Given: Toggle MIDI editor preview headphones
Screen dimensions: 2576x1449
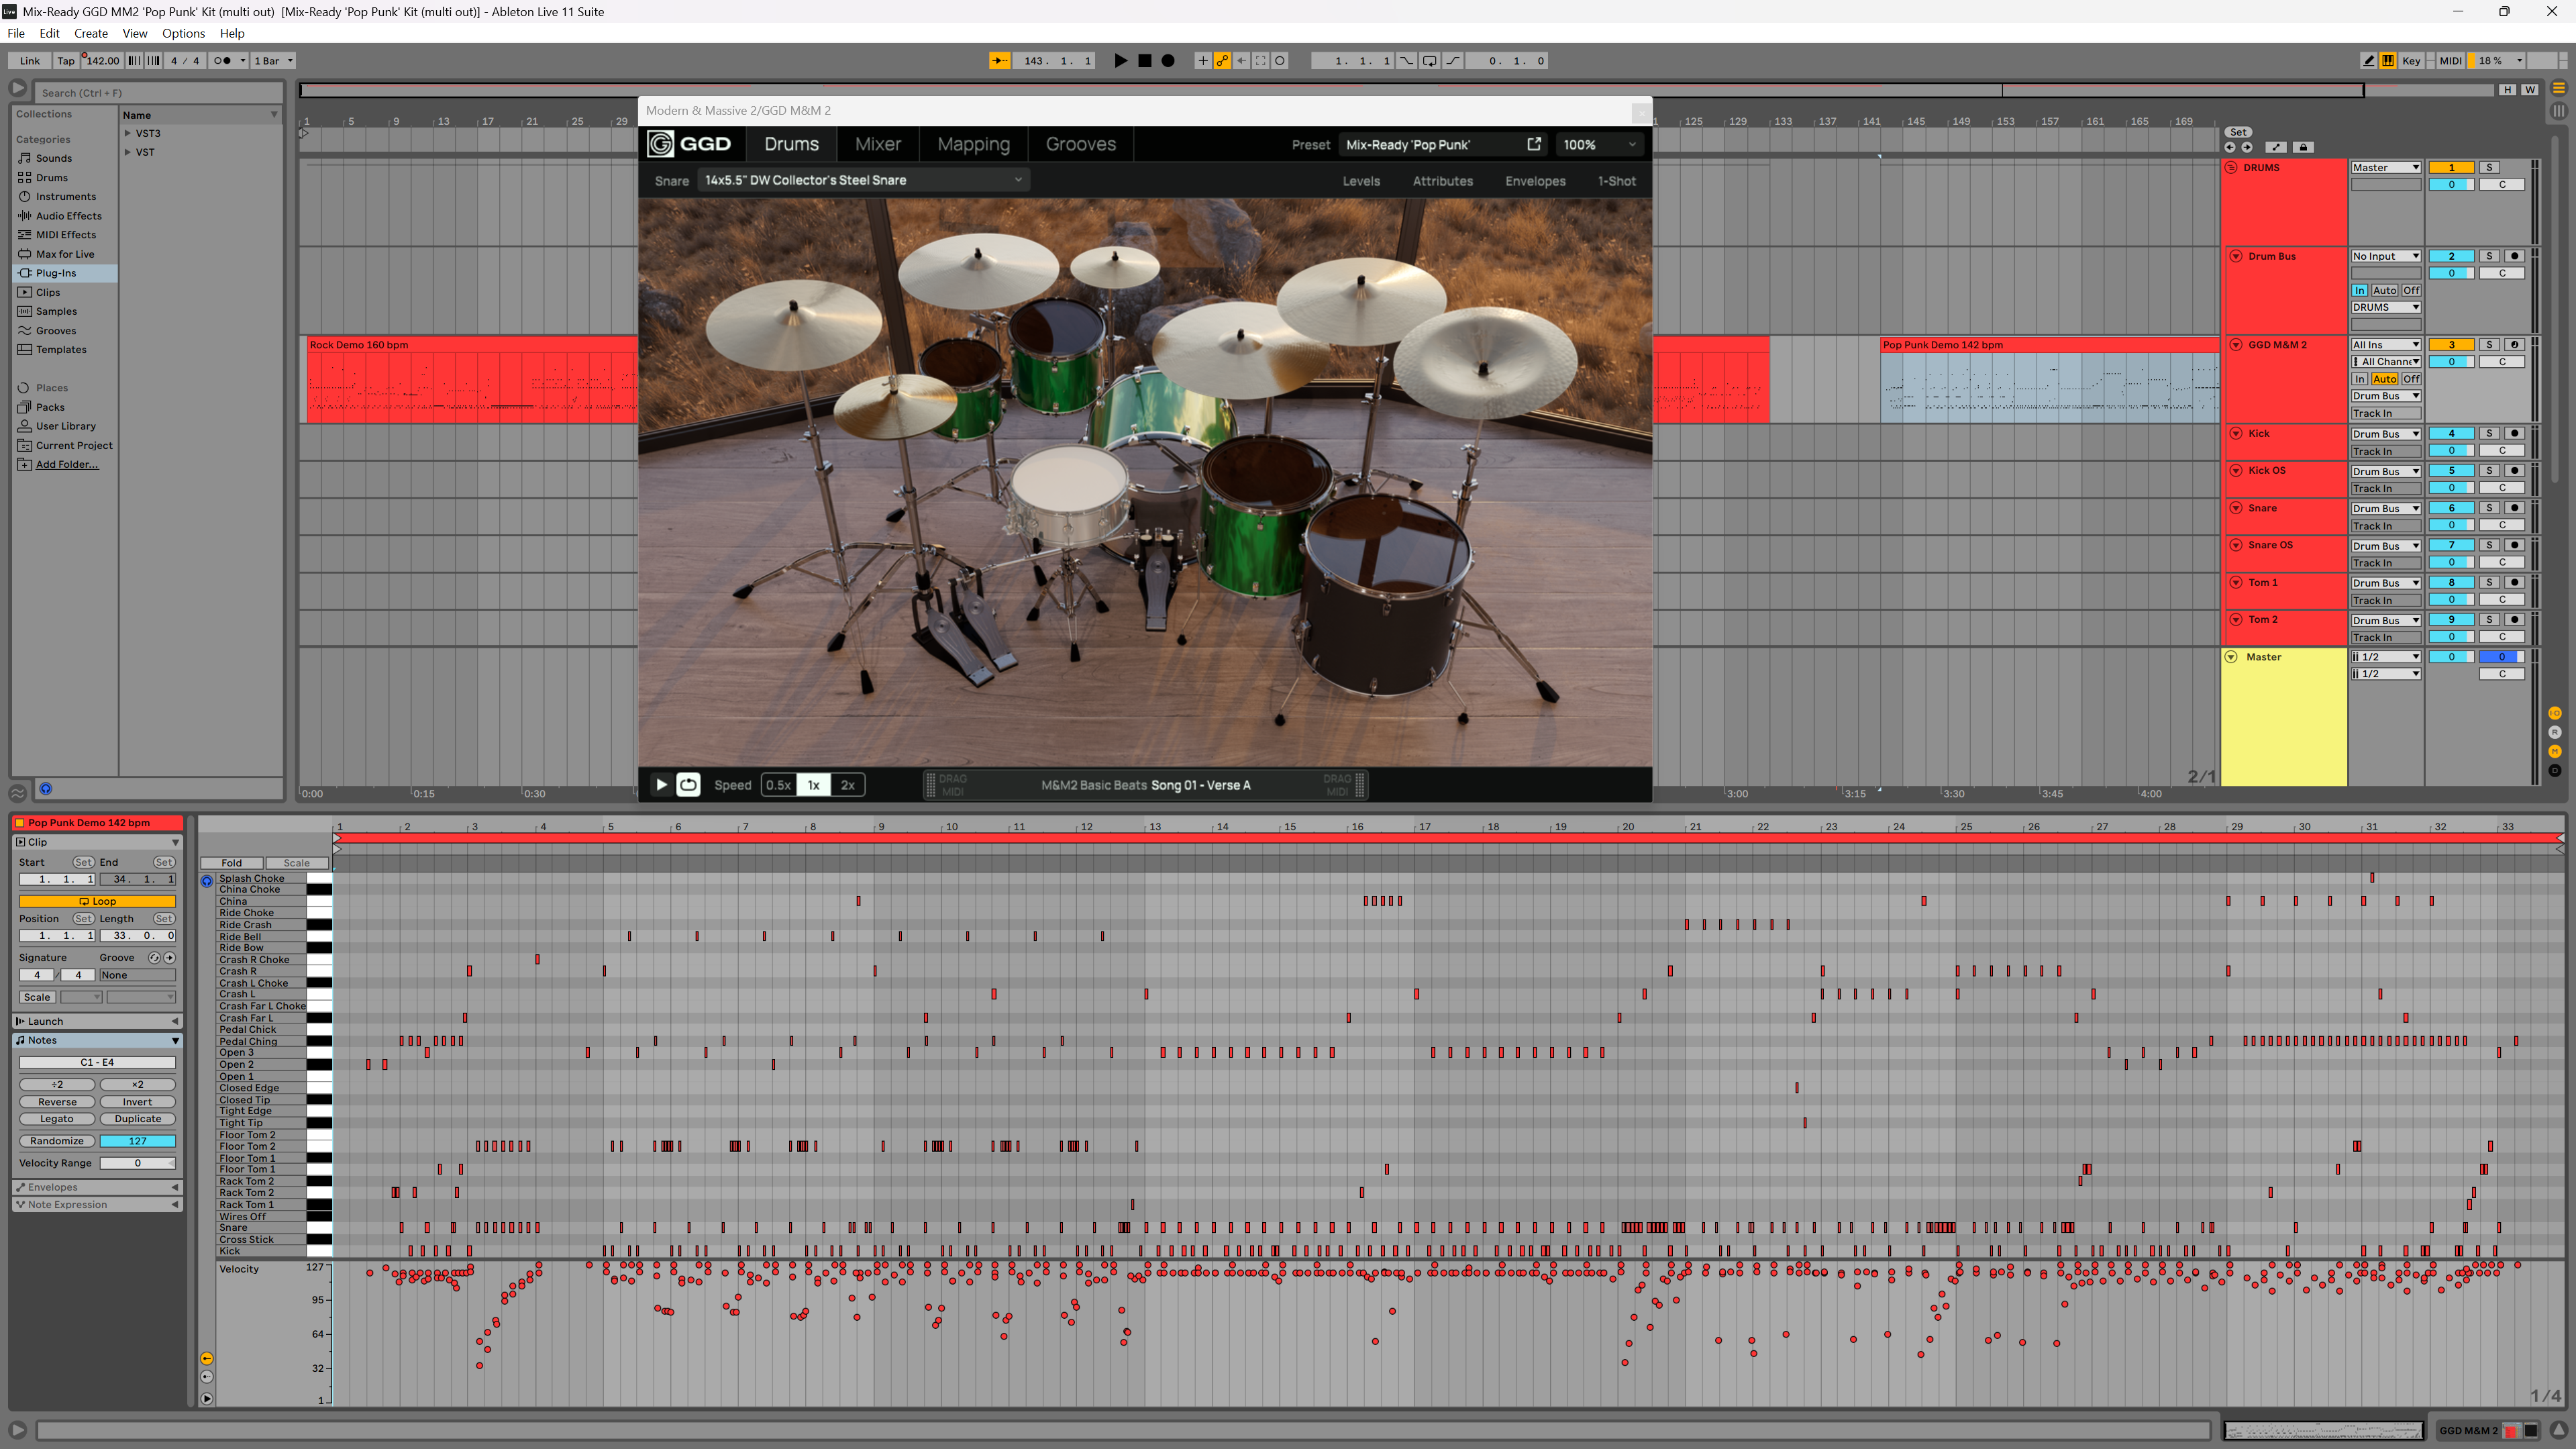Looking at the screenshot, I should coord(207,881).
